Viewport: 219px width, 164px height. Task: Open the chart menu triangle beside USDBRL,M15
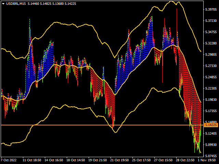click(3, 4)
